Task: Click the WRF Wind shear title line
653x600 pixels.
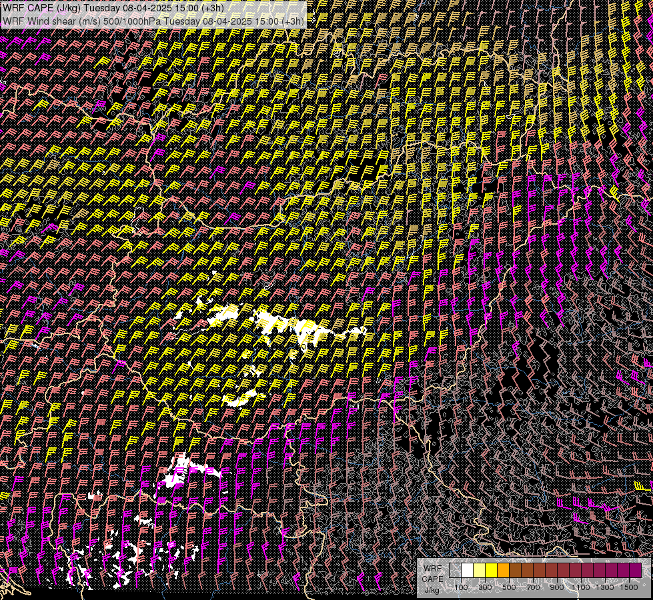Action: point(153,21)
